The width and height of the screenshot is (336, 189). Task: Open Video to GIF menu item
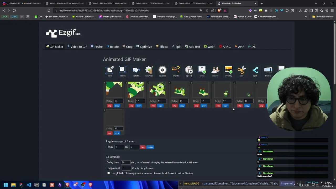[77, 47]
